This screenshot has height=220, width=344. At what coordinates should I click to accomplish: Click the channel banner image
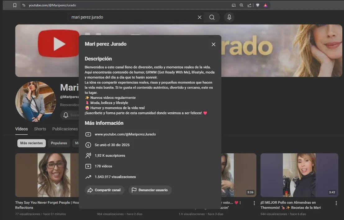(x=282, y=51)
